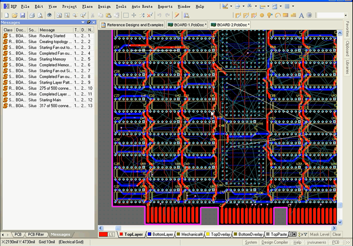Select the 'Routing Started' message row
Viewport: 353px width, 246px height.
coord(48,36)
